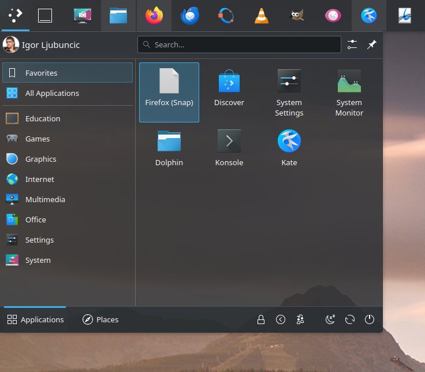425x372 pixels.
Task: Open Discover from favorites
Action: coord(229,92)
